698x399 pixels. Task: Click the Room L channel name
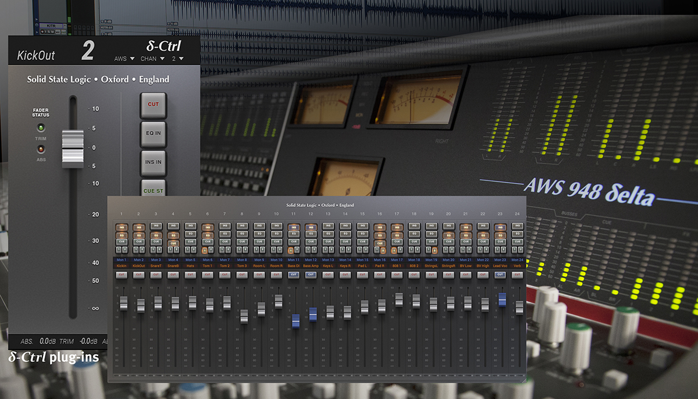[259, 266]
